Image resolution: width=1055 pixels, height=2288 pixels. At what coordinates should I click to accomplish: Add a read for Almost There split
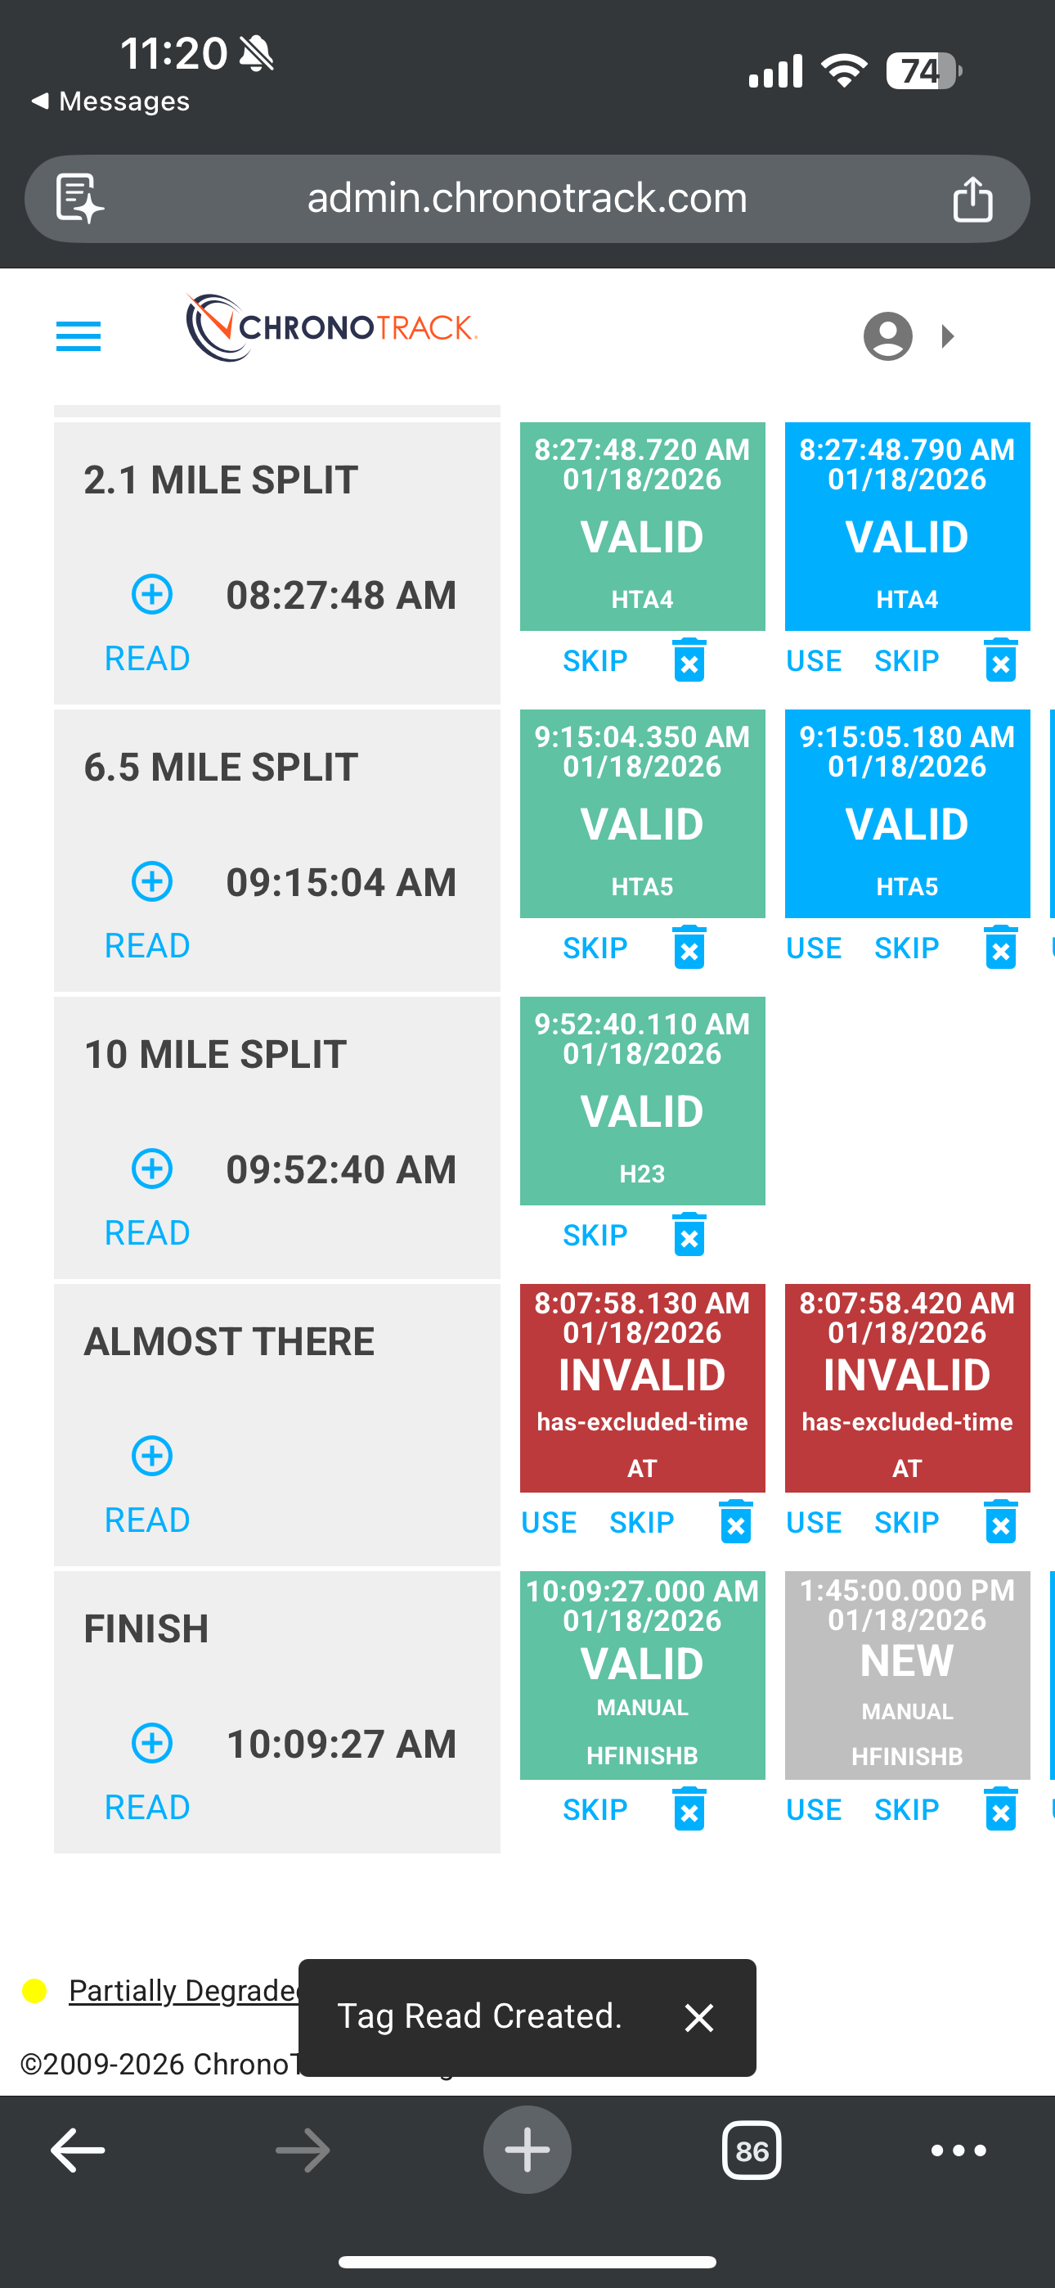tap(152, 1456)
